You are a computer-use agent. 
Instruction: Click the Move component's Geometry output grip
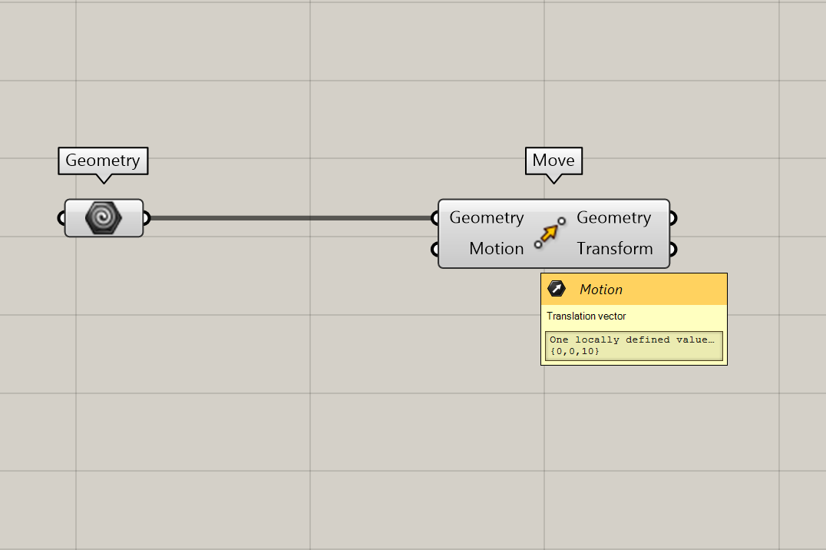pos(672,218)
